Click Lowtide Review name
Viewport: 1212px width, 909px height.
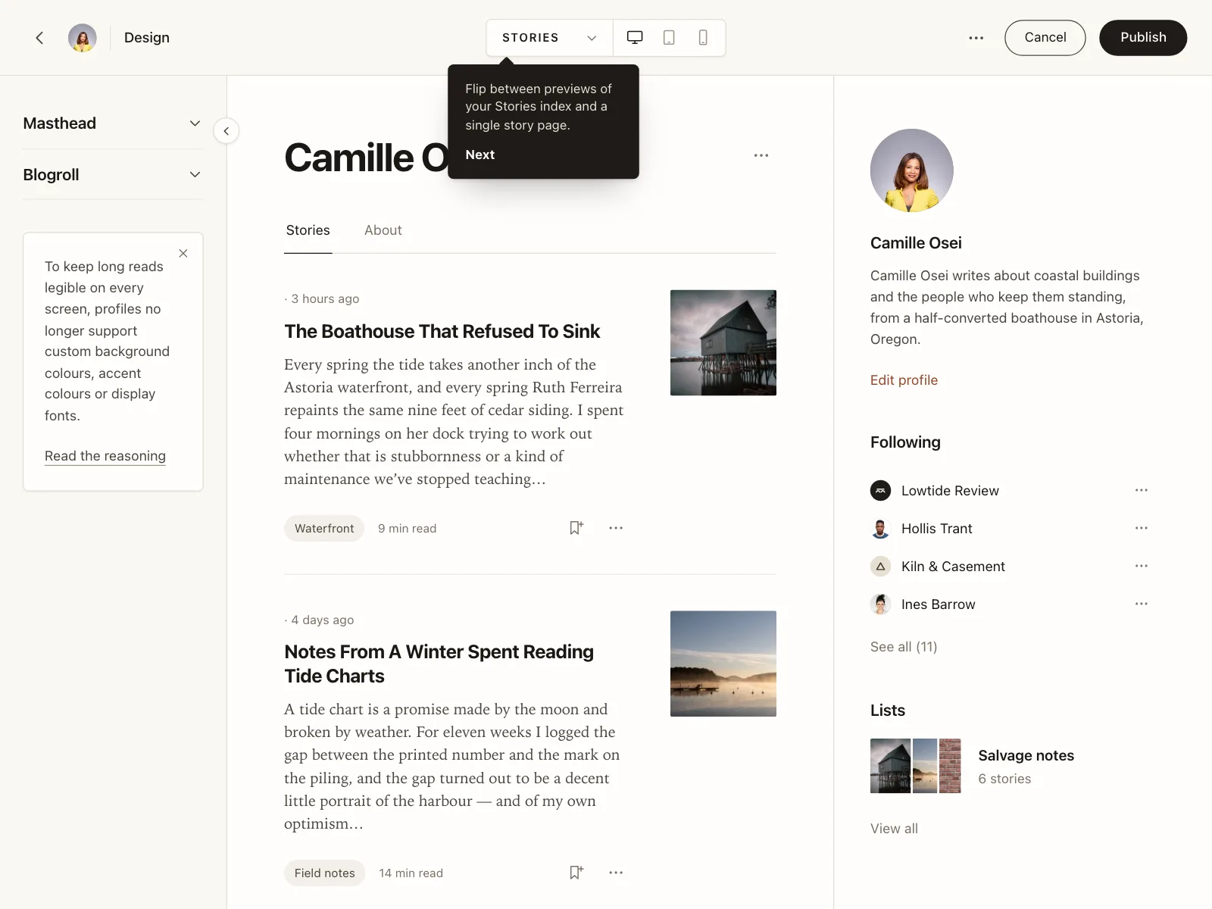tap(950, 491)
